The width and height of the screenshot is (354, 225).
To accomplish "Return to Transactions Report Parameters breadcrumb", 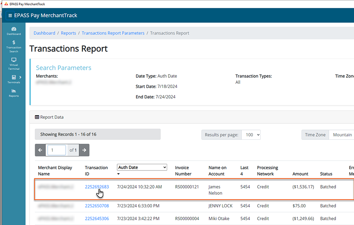I will (113, 33).
